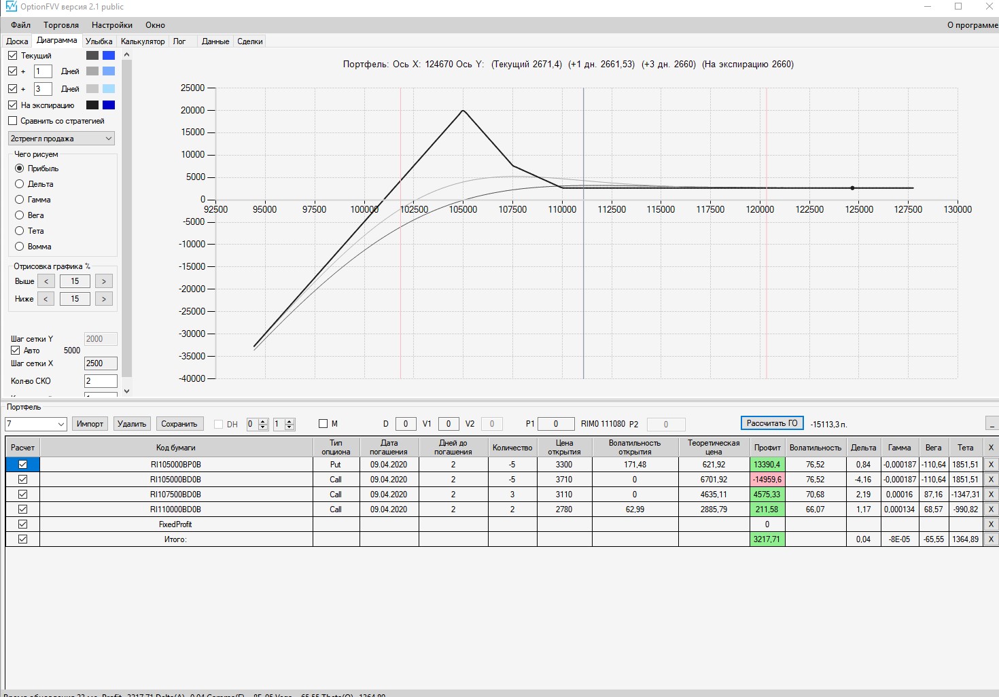Click the Профит column header

(767, 448)
